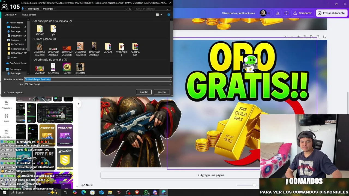Add collaborator with the plus icon
Image resolution: width=349 pixels, height=196 pixels.
click(x=269, y=13)
